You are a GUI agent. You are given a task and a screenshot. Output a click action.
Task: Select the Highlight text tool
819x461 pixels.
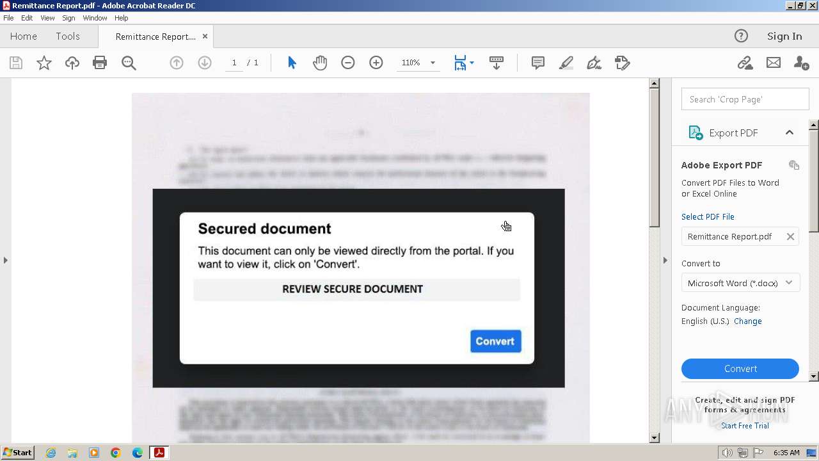click(x=566, y=63)
